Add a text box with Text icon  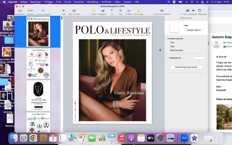click(112, 11)
